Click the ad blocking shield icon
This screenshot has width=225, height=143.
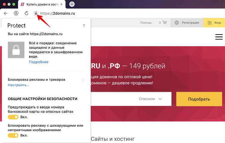(83, 80)
